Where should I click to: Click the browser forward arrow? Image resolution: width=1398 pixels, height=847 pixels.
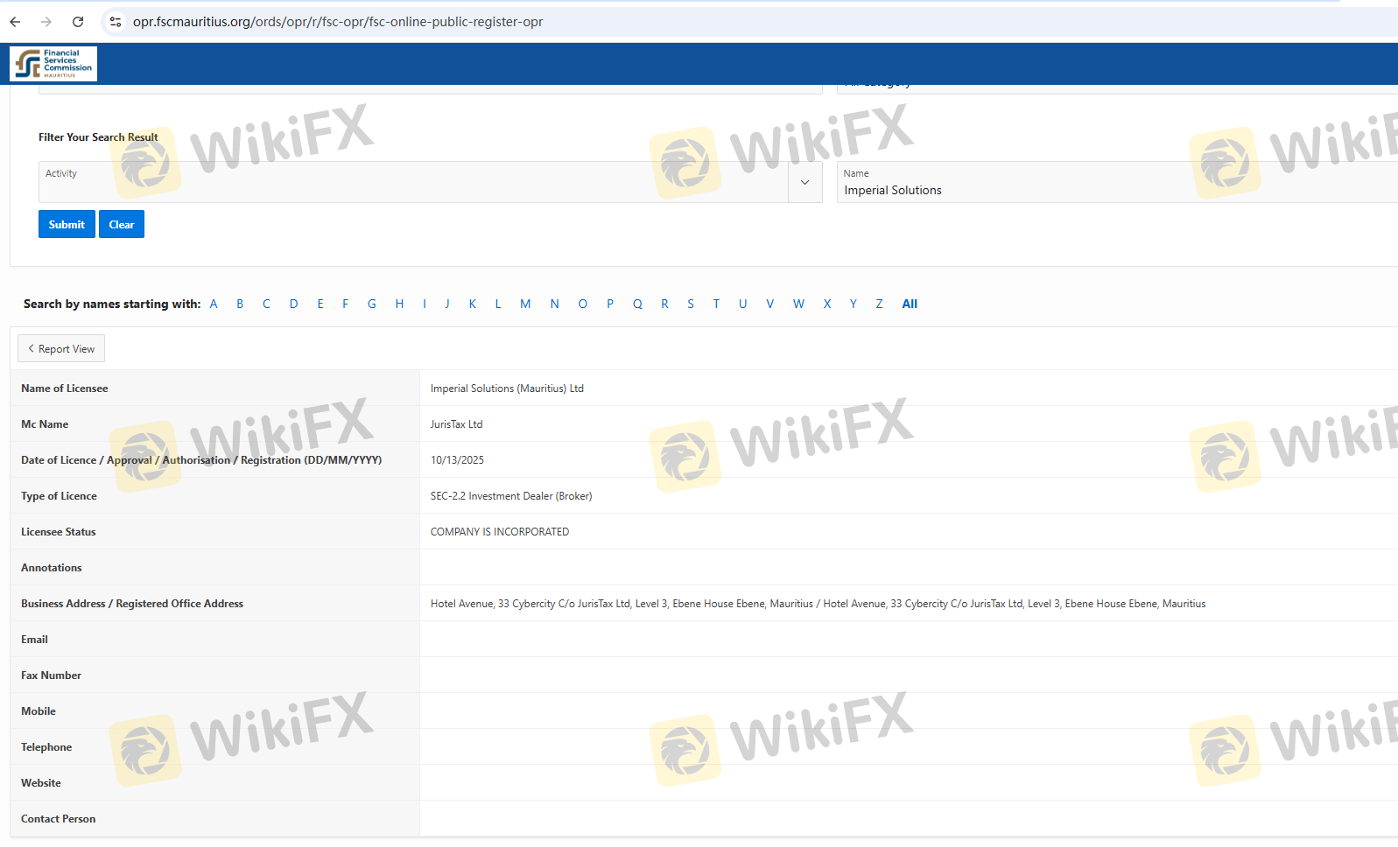coord(46,22)
